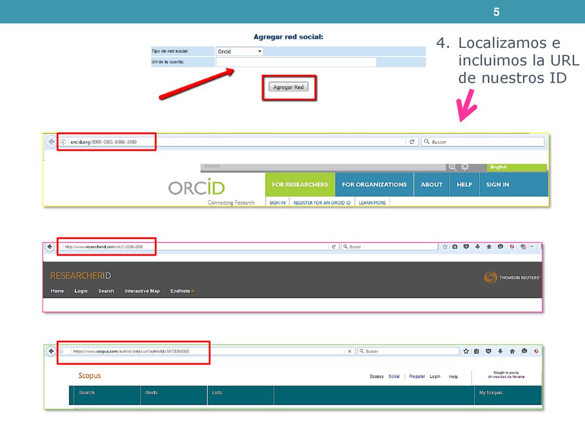Click bookmarks list icon in ResearcherID browser
585x438 pixels.
click(455, 246)
